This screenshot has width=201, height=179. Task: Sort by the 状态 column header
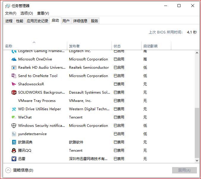pyautogui.click(x=127, y=46)
